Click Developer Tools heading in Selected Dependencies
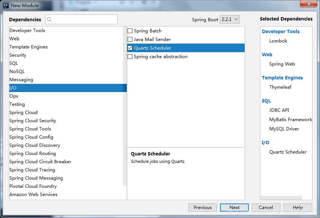The image size is (320, 218). pyautogui.click(x=280, y=32)
